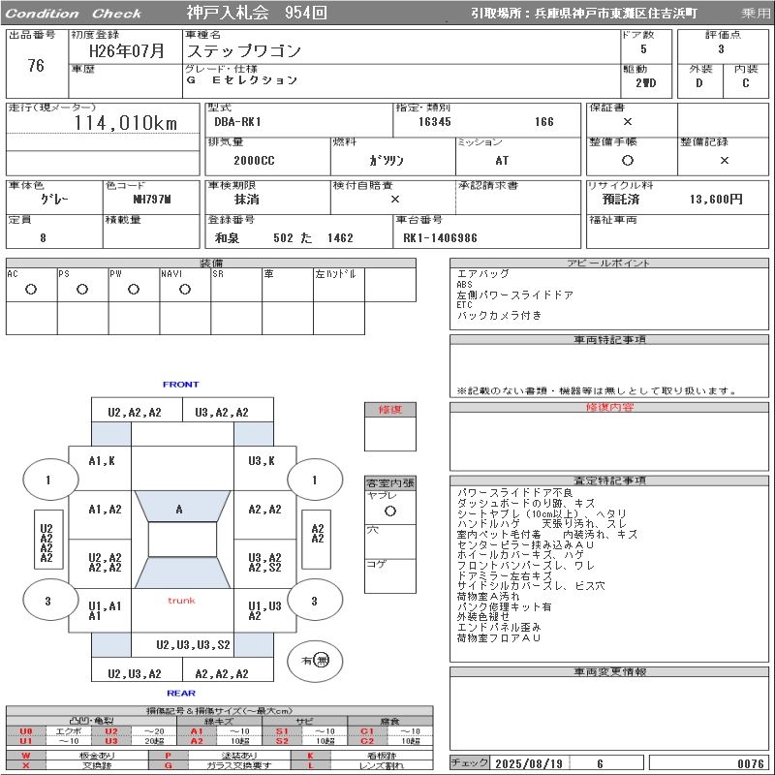Click the red 修復 label
The width and height of the screenshot is (775, 775).
pyautogui.click(x=389, y=410)
